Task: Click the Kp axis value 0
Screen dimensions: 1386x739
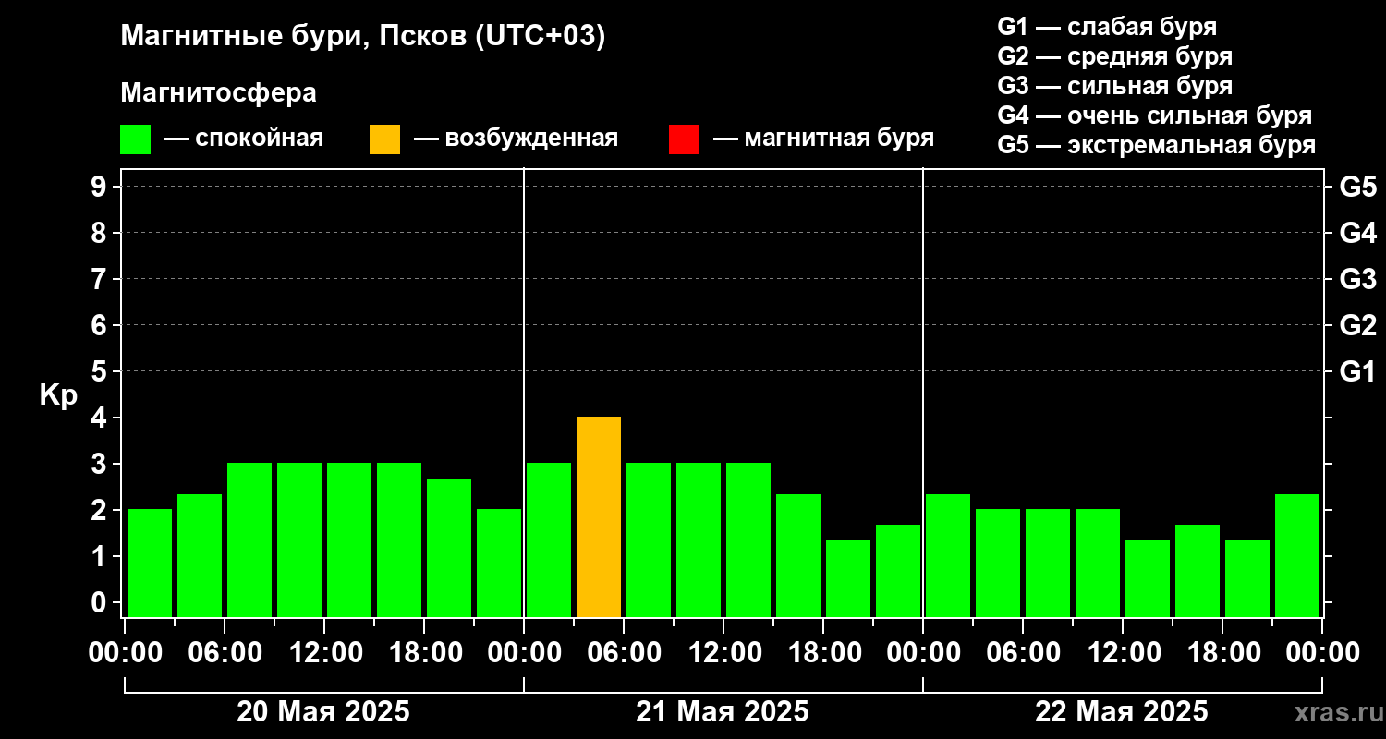Action: coord(101,602)
